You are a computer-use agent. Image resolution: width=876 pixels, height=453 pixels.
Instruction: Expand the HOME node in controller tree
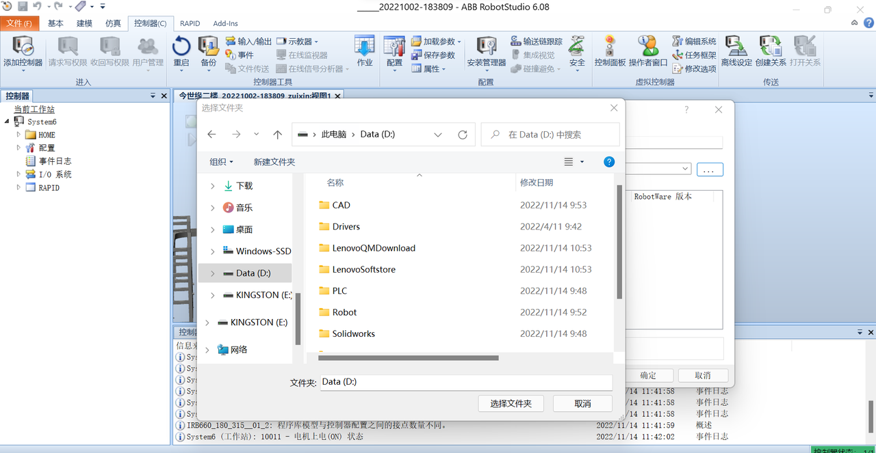19,135
